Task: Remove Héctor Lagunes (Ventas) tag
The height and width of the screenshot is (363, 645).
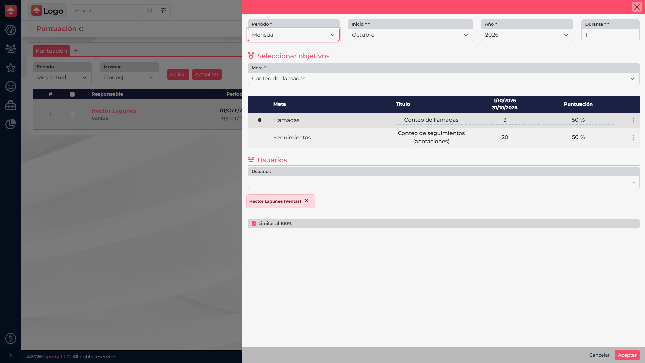Action: coord(307,201)
